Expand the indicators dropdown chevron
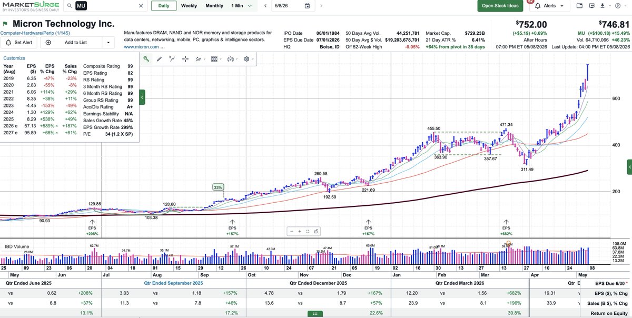Viewport: 632px width, 318px height. pyautogui.click(x=204, y=59)
